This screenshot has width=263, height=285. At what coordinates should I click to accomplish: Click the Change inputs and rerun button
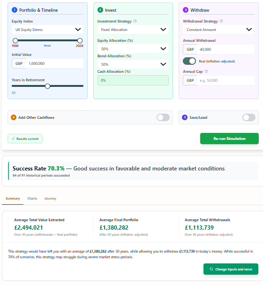pyautogui.click(x=231, y=269)
